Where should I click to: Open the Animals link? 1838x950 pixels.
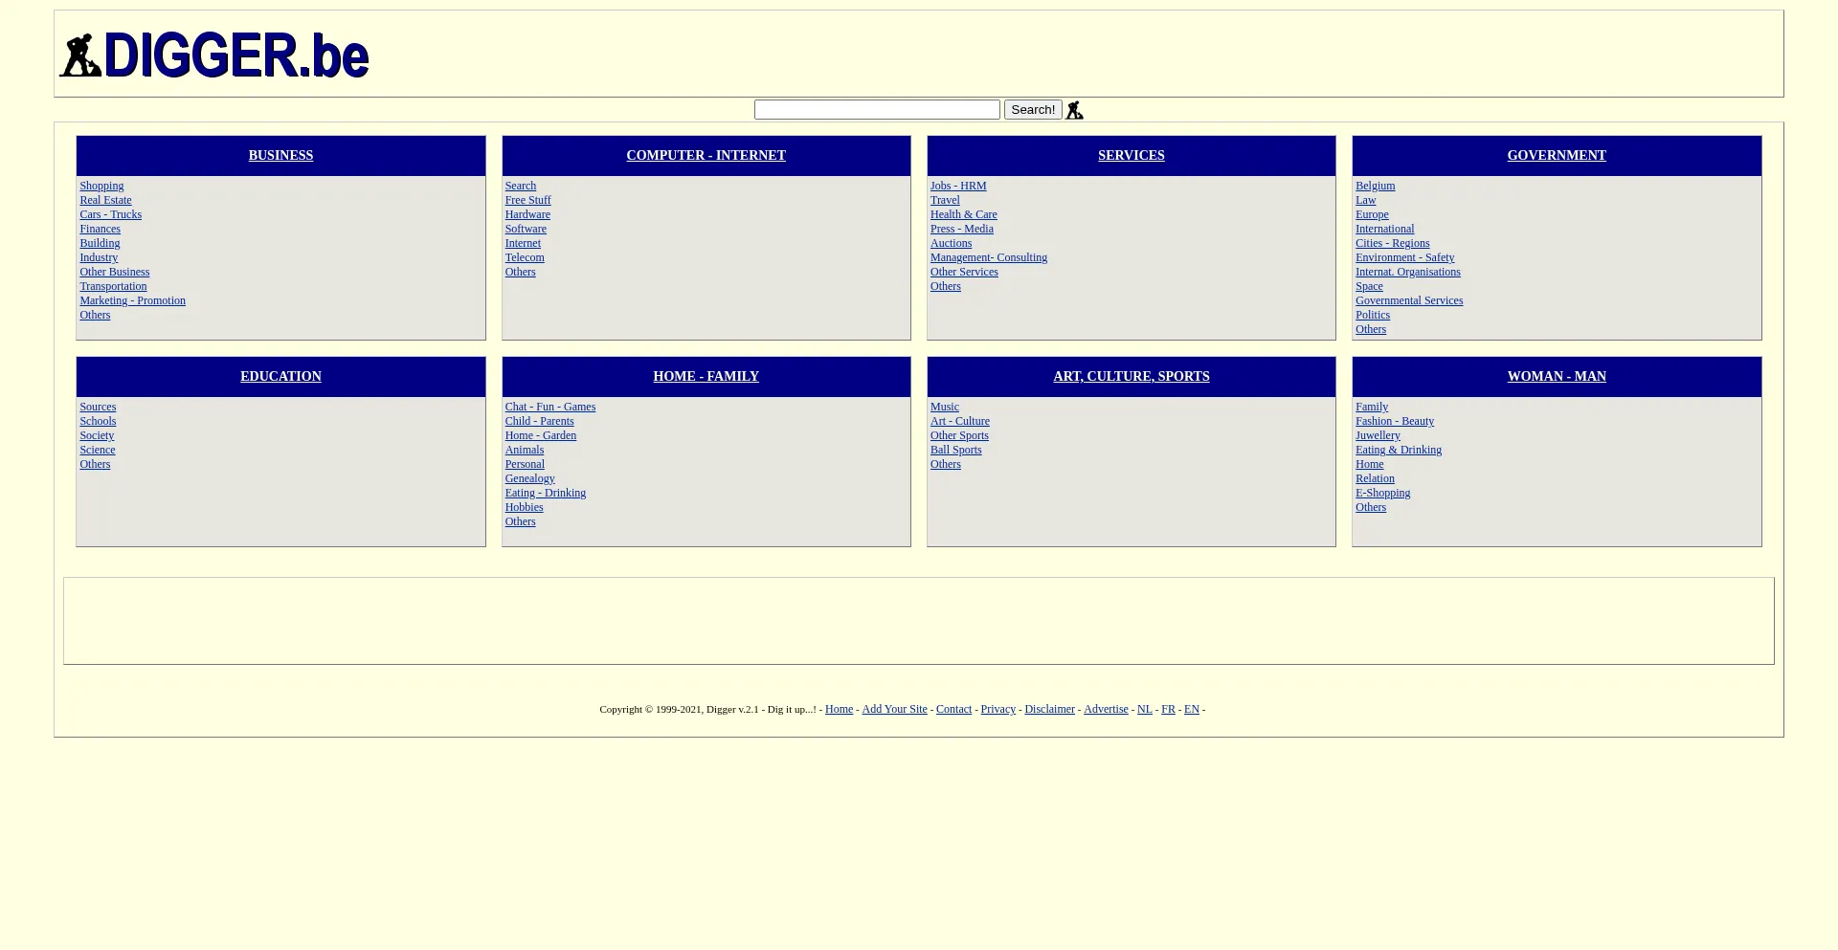pos(524,450)
